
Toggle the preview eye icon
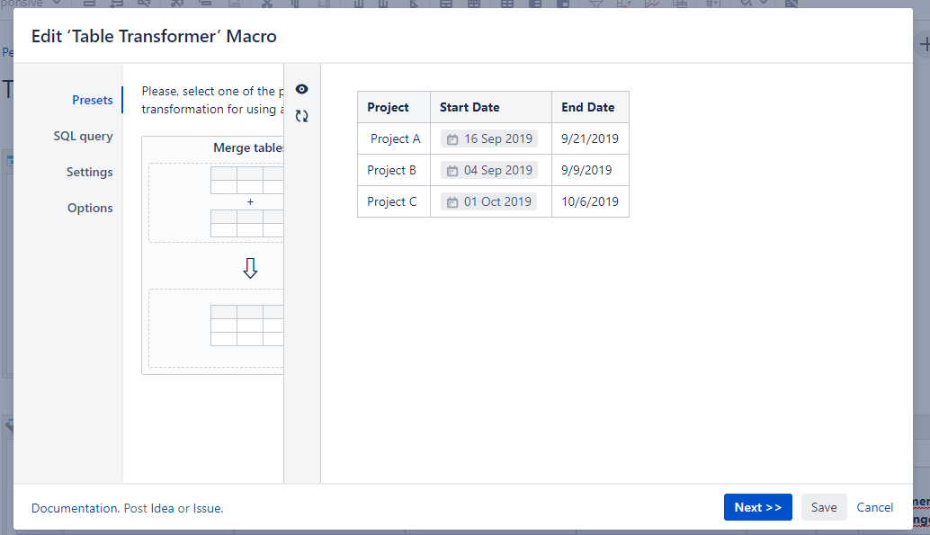coord(301,89)
